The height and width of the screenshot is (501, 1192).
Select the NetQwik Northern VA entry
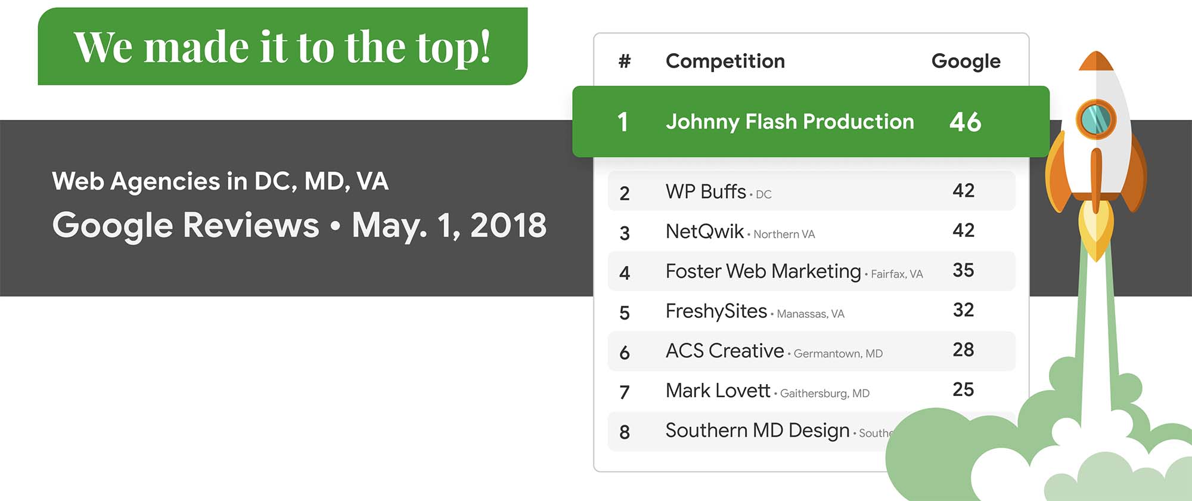coord(811,231)
